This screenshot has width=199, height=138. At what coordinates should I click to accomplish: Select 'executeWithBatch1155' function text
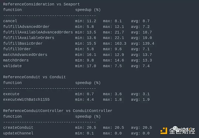(26, 100)
